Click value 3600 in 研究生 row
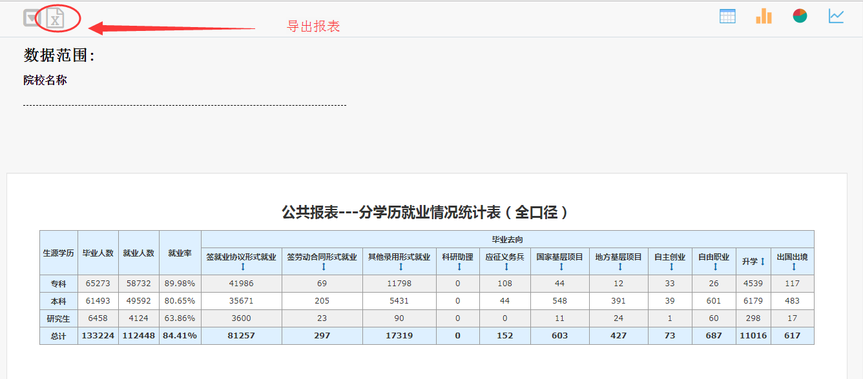 pos(242,318)
